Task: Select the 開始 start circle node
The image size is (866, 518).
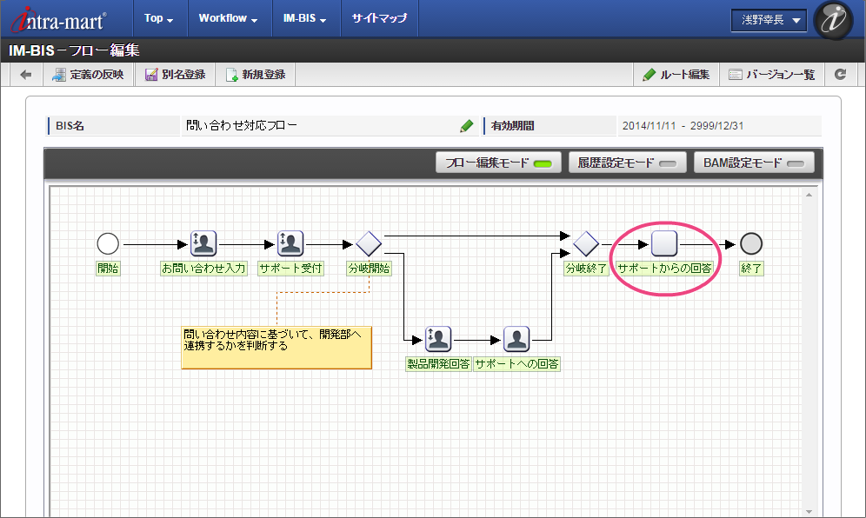Action: [x=108, y=243]
